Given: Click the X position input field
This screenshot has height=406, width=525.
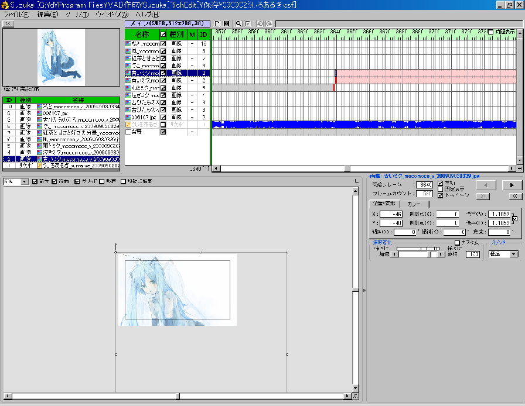Looking at the screenshot, I should (391, 214).
